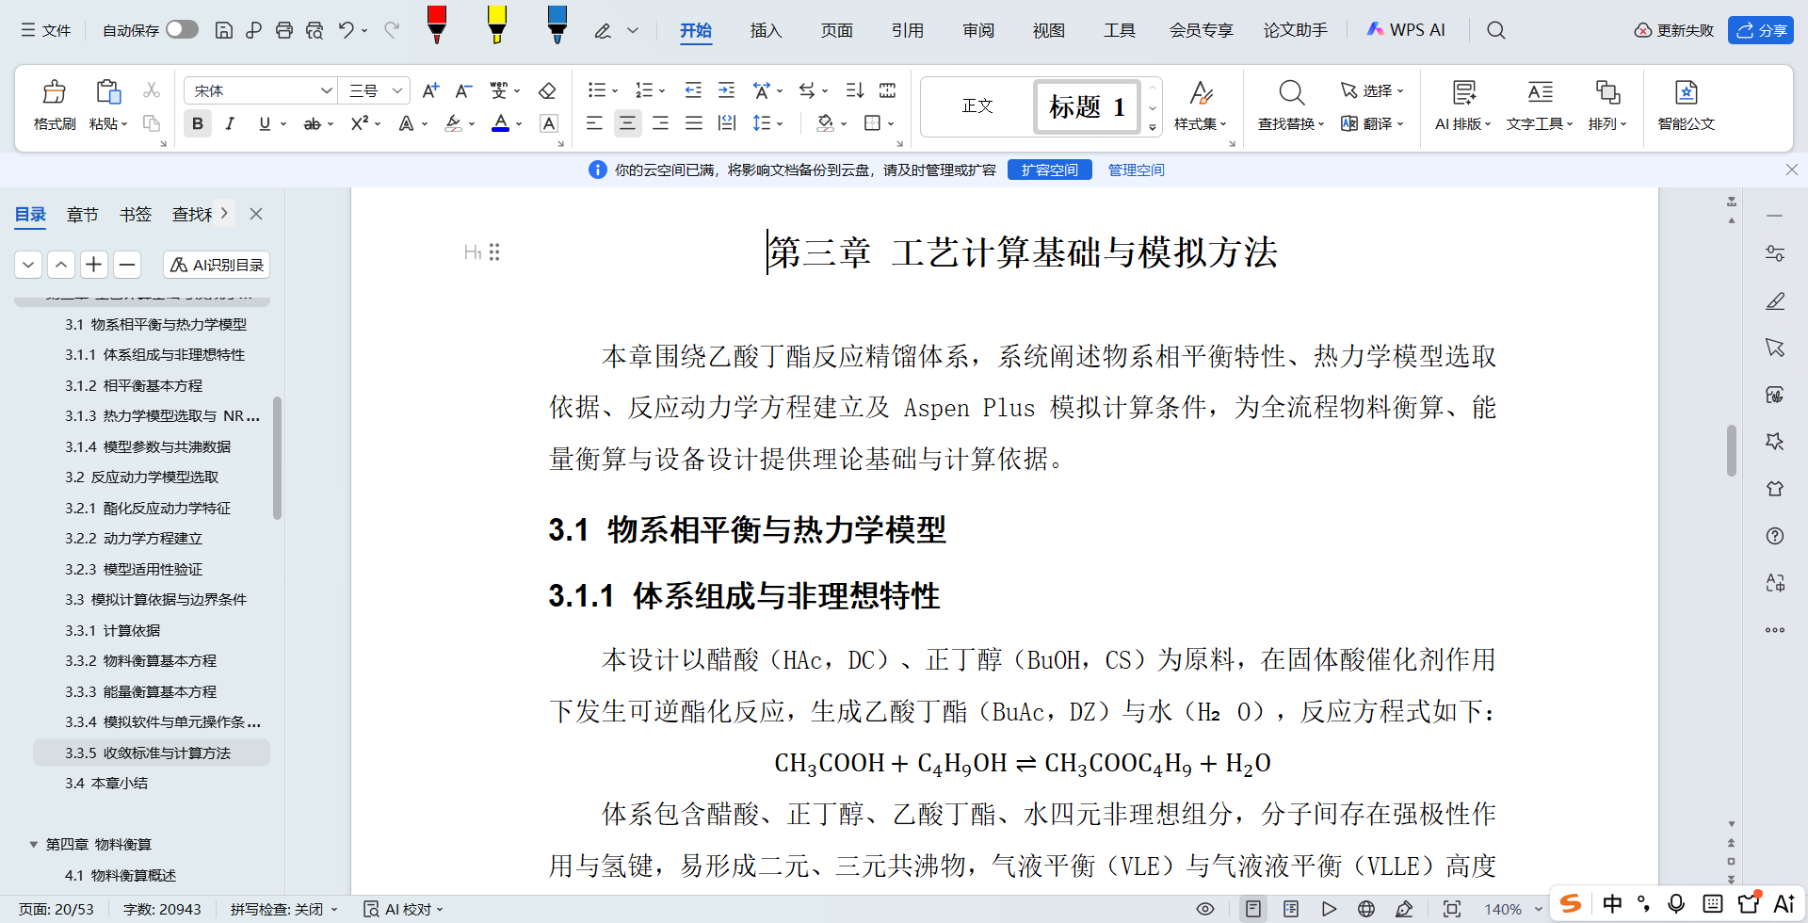Image resolution: width=1808 pixels, height=923 pixels.
Task: Click the 查找替换 magnifier icon
Action: (x=1291, y=92)
